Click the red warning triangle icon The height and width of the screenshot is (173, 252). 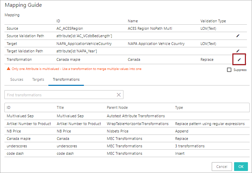pos(8,69)
